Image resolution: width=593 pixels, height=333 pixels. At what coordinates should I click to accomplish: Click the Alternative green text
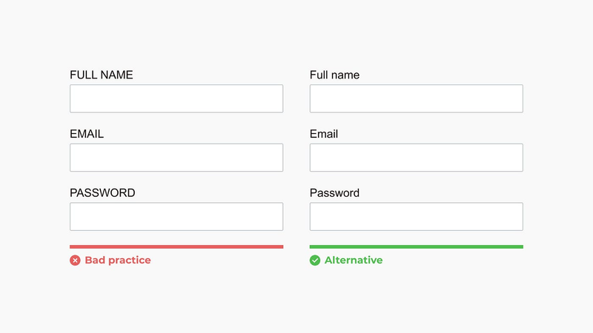pos(354,260)
